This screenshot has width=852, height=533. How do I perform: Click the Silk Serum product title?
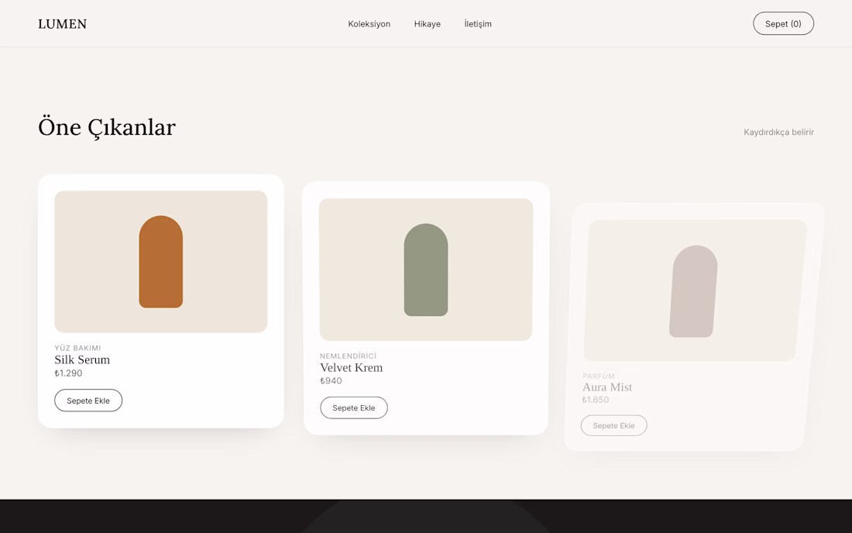point(82,359)
